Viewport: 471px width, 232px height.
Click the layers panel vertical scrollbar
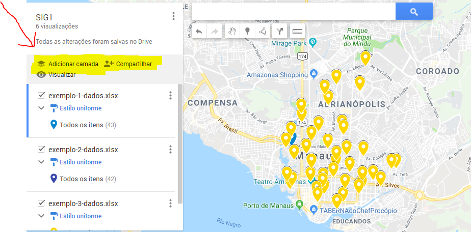click(180, 144)
